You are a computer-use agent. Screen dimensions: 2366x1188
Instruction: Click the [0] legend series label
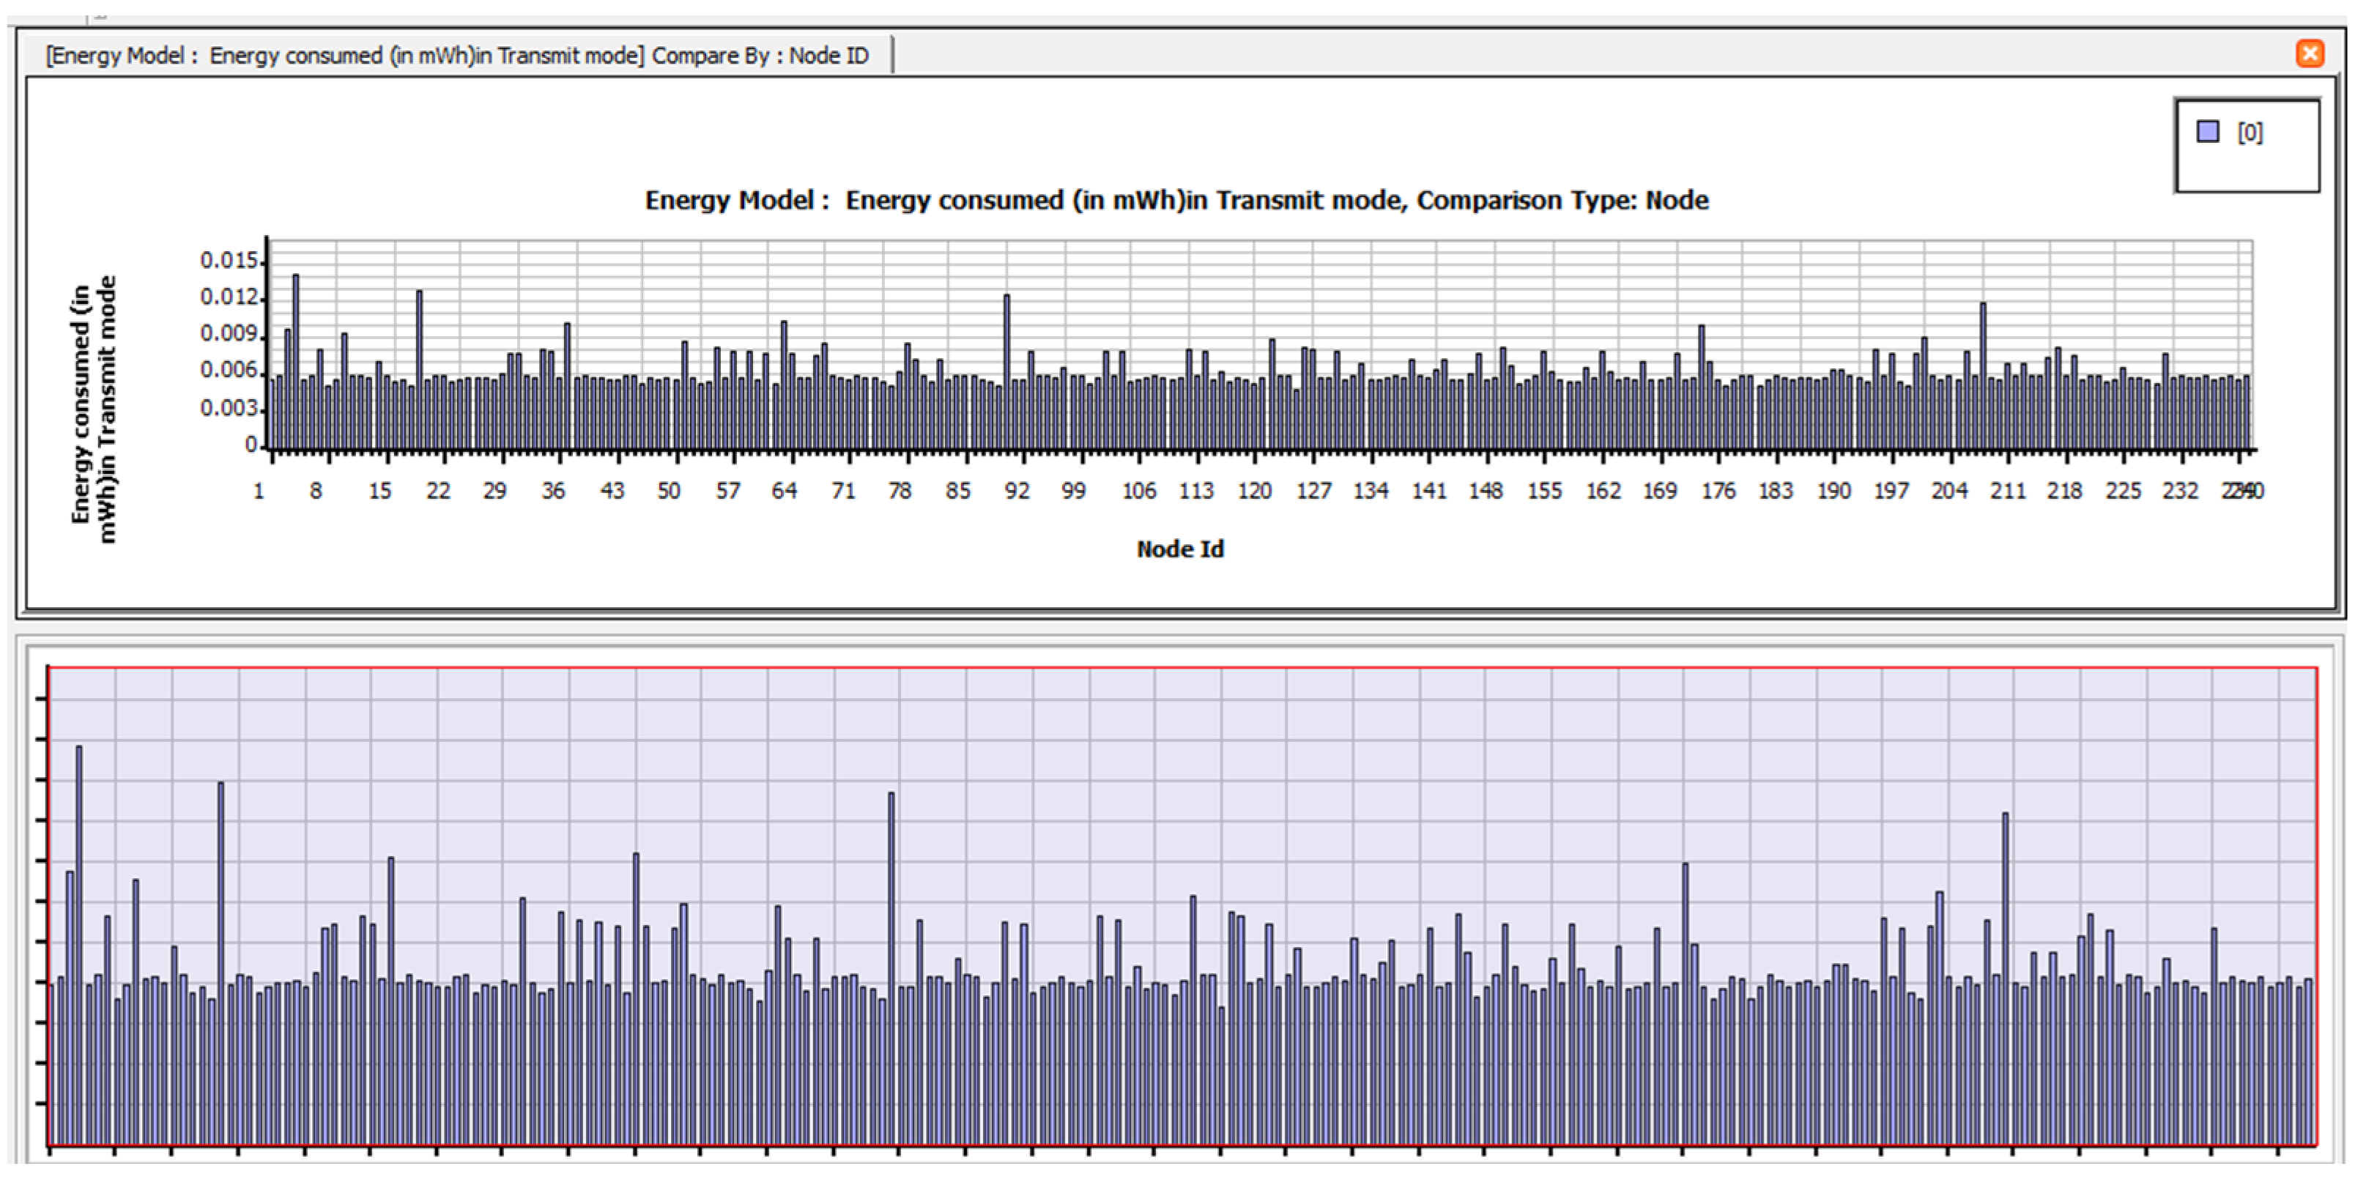(x=2250, y=133)
